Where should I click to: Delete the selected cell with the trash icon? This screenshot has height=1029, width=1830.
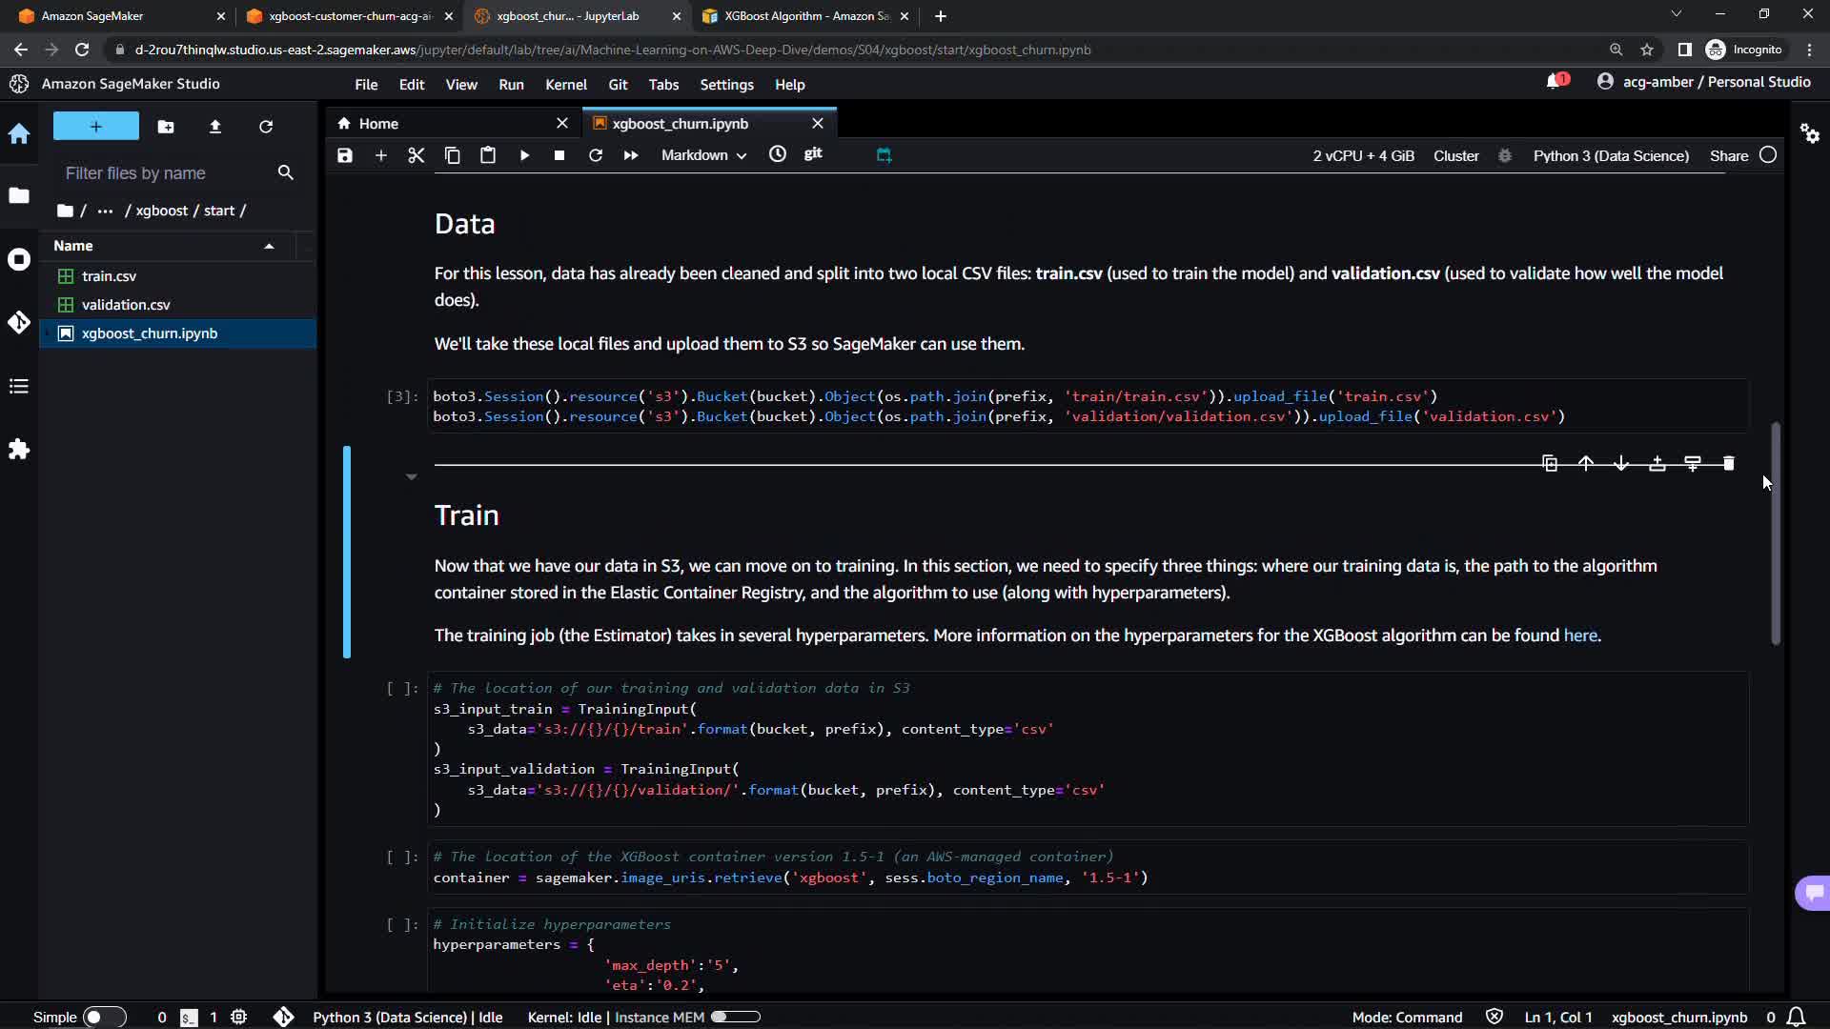1728,464
